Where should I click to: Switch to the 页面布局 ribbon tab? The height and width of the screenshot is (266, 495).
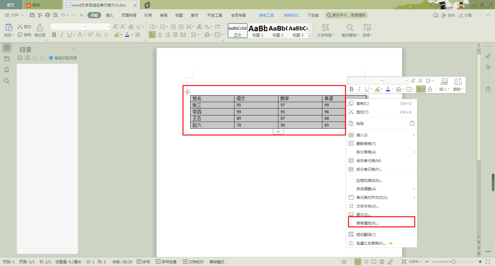[x=129, y=15]
